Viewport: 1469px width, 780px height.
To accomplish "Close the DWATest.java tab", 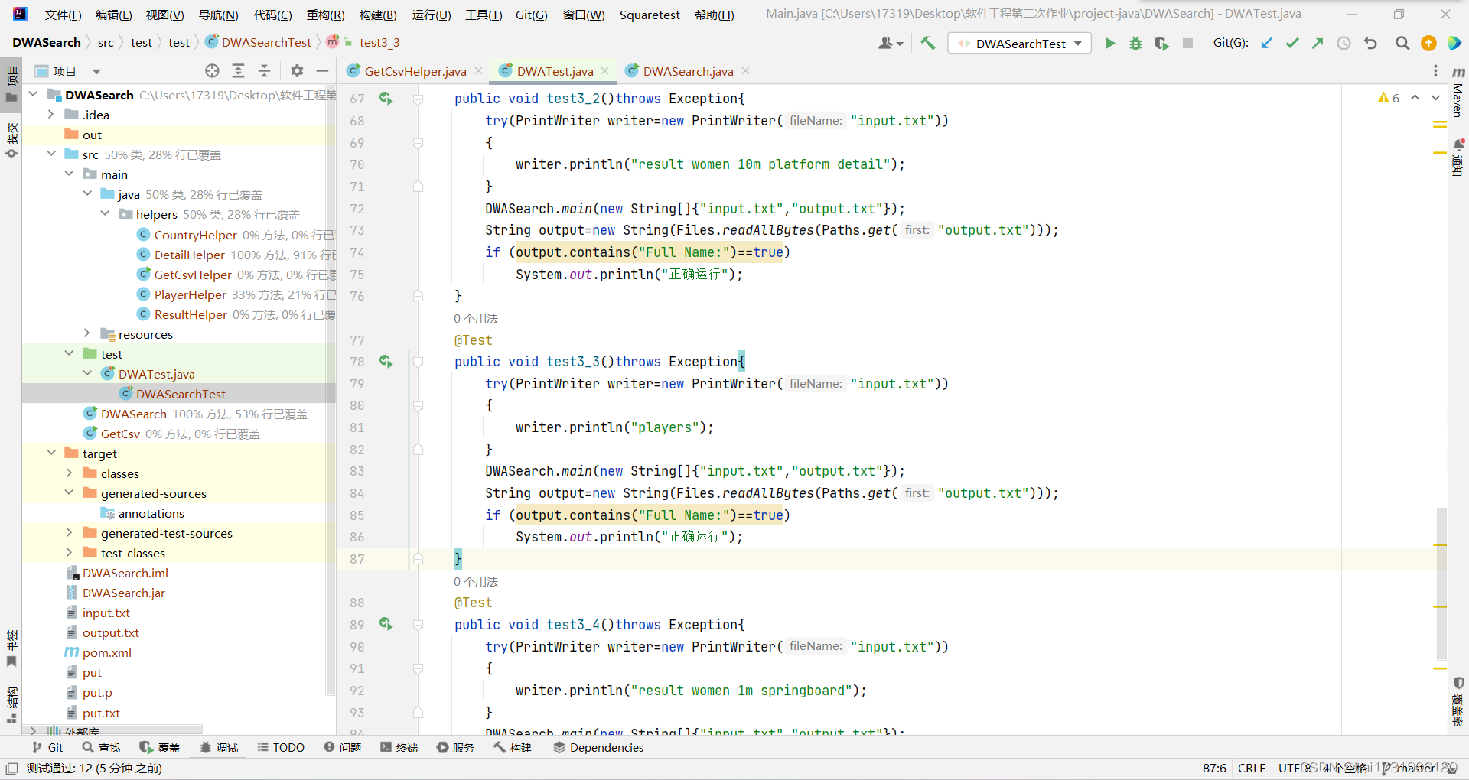I will [x=604, y=71].
